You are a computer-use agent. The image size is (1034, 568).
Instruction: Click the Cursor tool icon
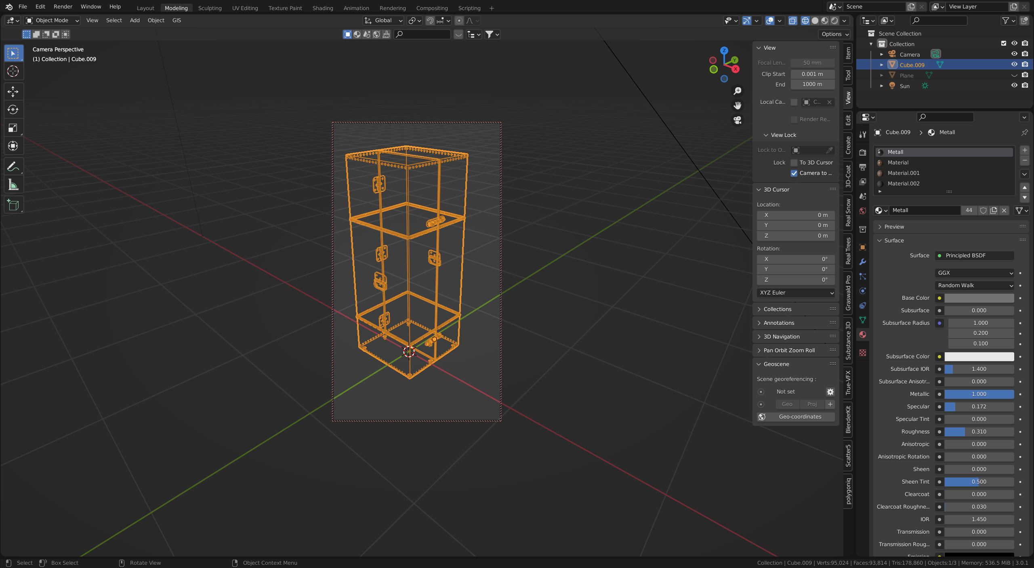[13, 71]
